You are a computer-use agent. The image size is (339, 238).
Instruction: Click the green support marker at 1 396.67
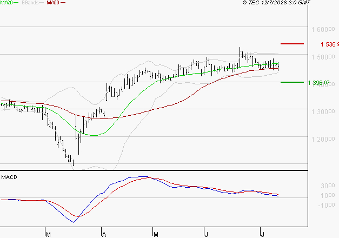click(x=292, y=82)
